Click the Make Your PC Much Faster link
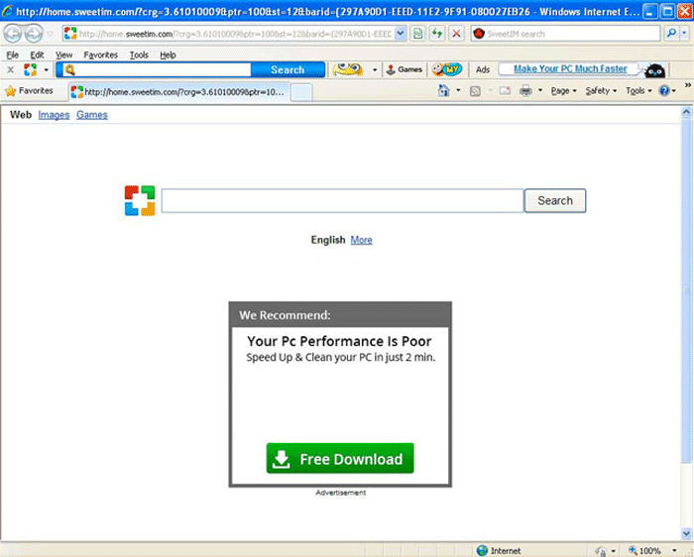Image resolution: width=694 pixels, height=557 pixels. tap(570, 69)
